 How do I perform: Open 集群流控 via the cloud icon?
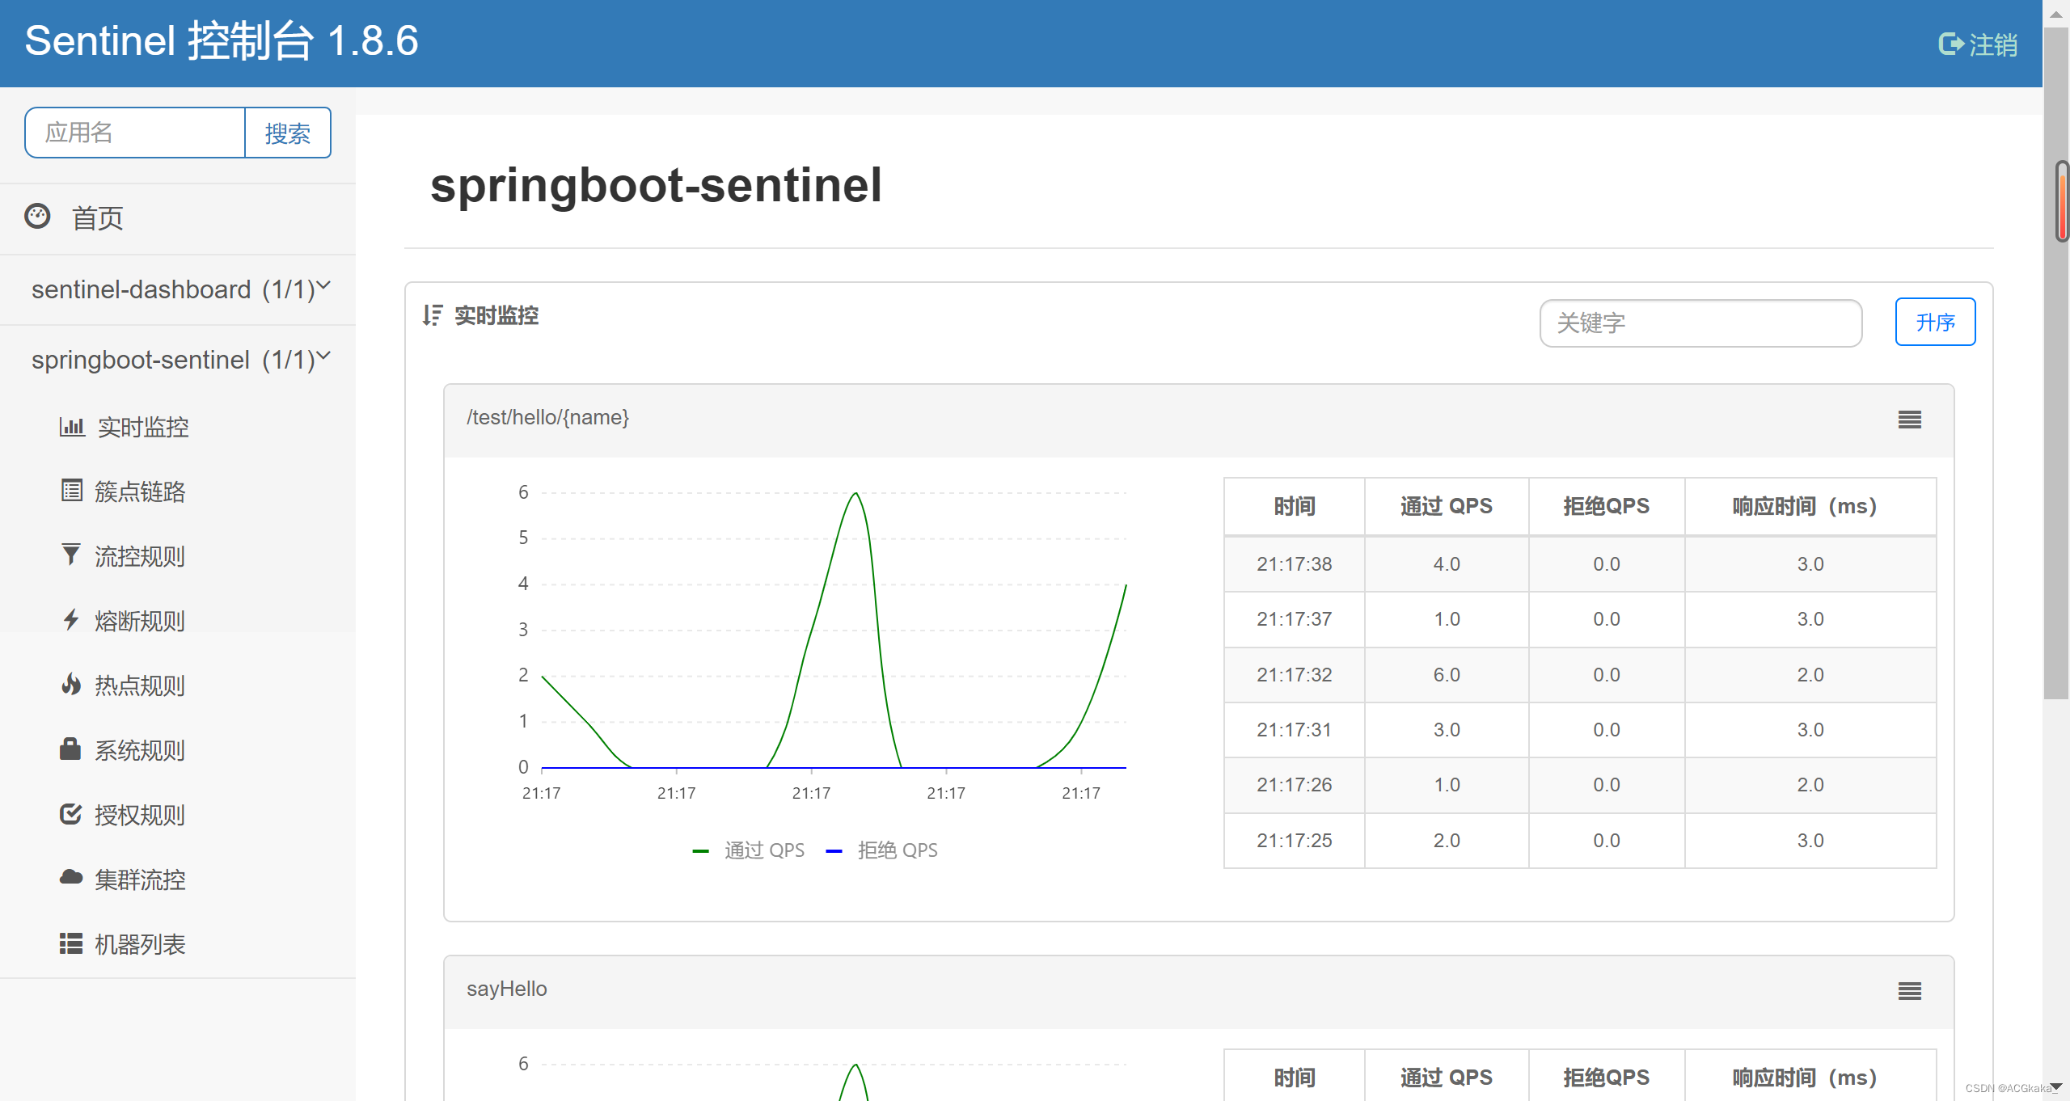click(x=71, y=880)
